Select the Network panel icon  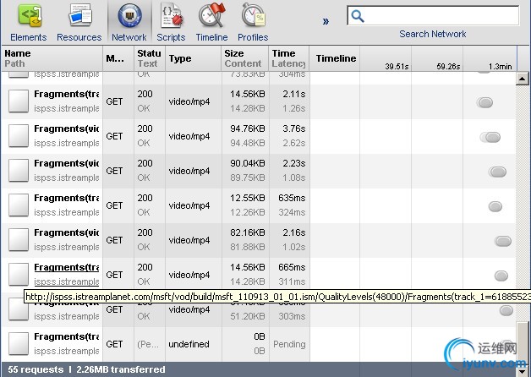click(x=129, y=23)
